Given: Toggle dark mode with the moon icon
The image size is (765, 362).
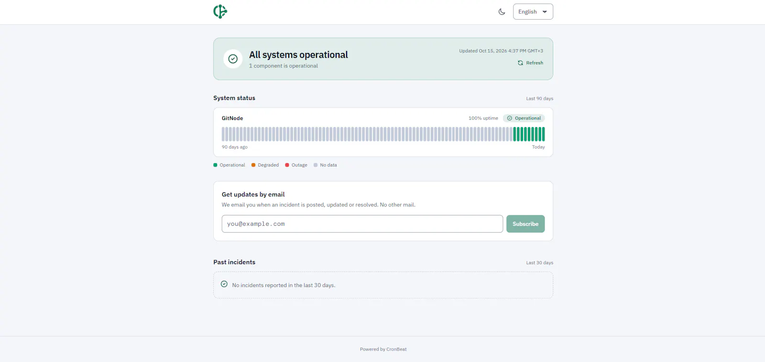Looking at the screenshot, I should [502, 12].
